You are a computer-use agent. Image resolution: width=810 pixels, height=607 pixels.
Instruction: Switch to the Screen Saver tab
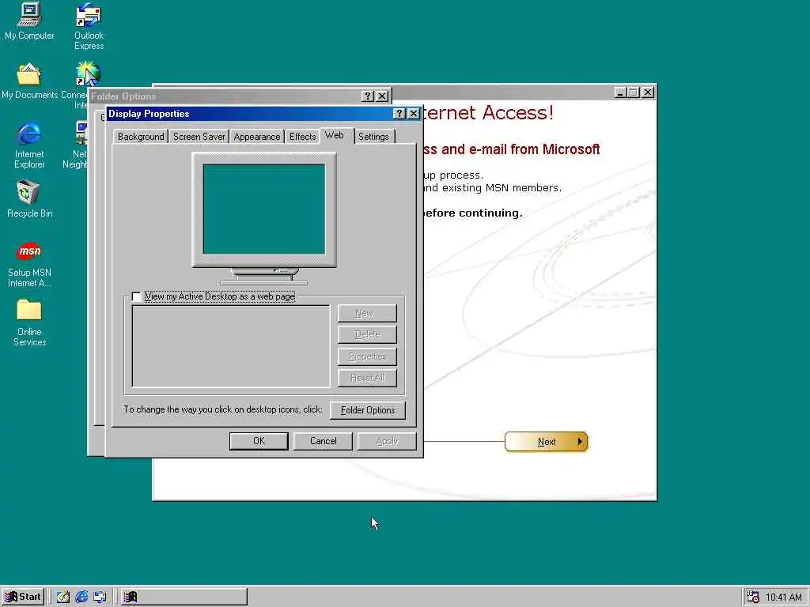(199, 137)
